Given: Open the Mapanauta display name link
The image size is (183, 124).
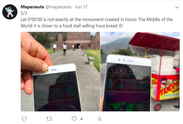Looking at the screenshot, I should point(32,7).
